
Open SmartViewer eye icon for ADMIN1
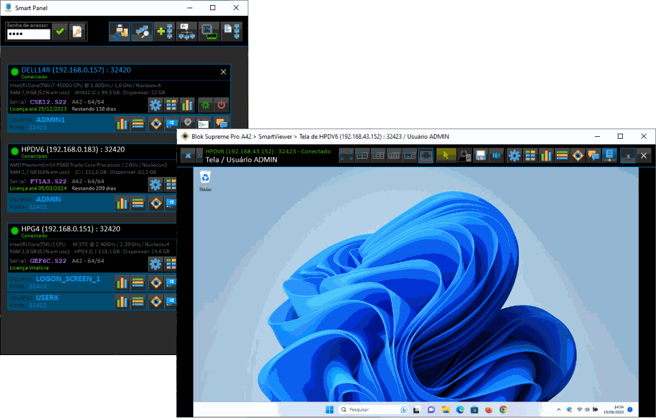[x=156, y=123]
